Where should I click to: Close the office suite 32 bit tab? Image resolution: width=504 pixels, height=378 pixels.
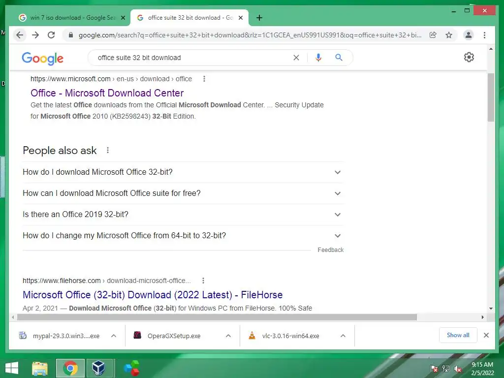(240, 18)
